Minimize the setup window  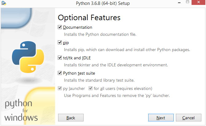(179, 3)
